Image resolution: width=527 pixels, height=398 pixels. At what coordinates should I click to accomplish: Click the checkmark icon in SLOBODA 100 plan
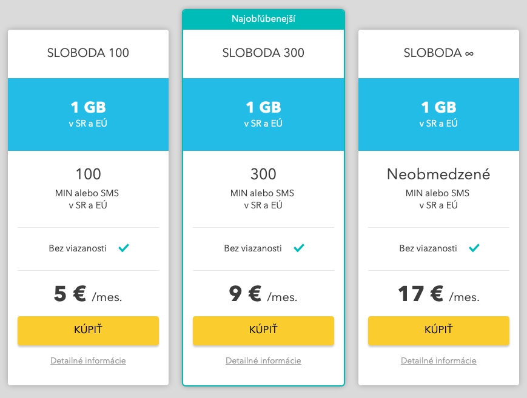tap(124, 248)
